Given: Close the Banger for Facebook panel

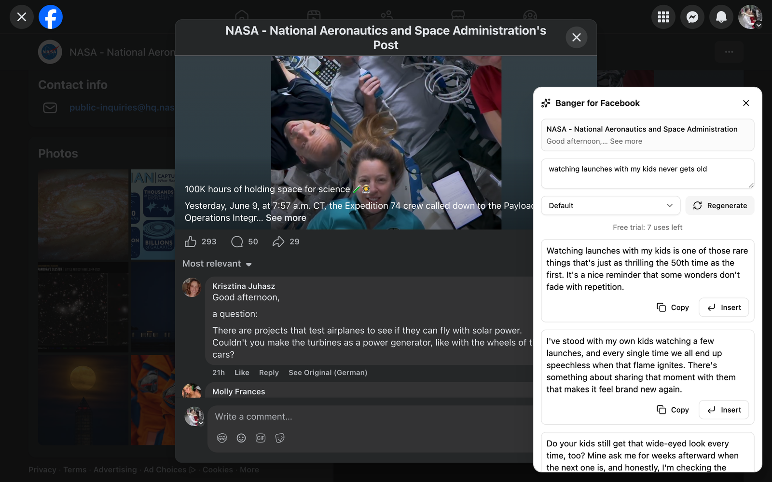Looking at the screenshot, I should [746, 103].
